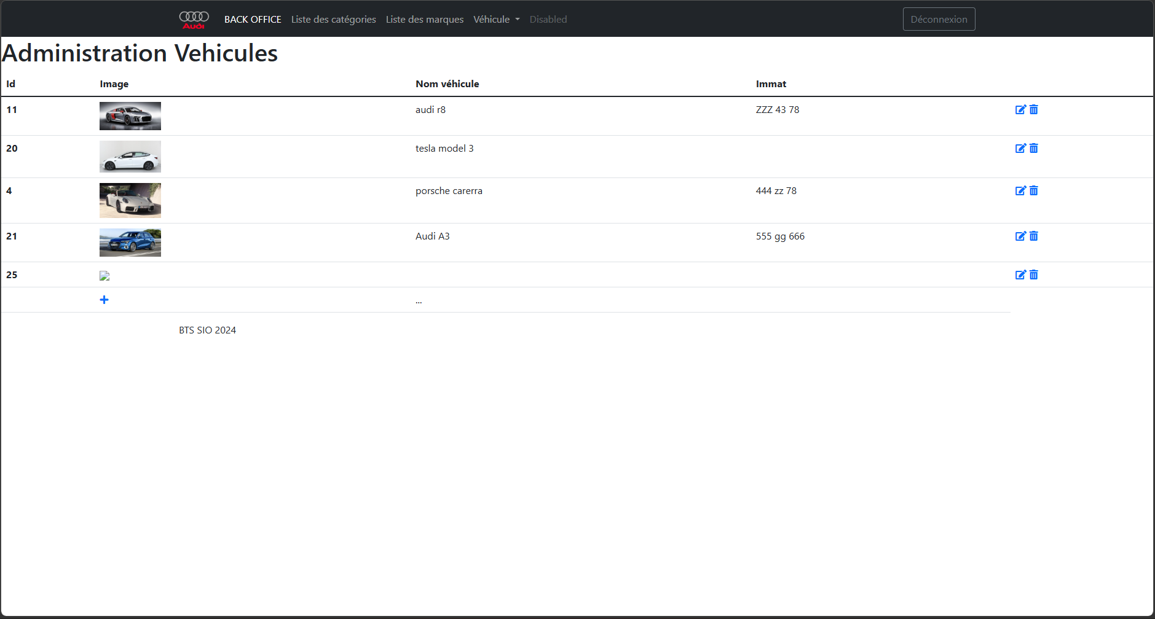This screenshot has width=1155, height=619.
Task: Select the 'audi r8' name cell
Action: point(430,110)
